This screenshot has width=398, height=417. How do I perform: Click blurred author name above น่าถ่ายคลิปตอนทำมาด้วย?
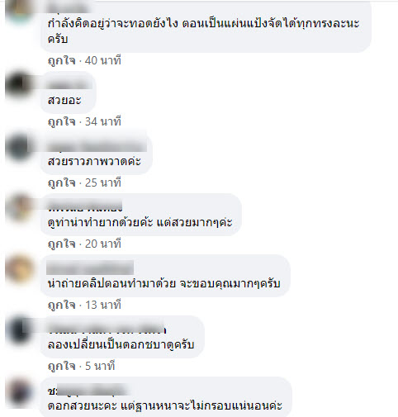[x=90, y=268]
